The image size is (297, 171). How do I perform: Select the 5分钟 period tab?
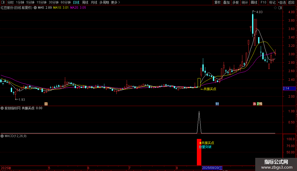click(x=30, y=2)
